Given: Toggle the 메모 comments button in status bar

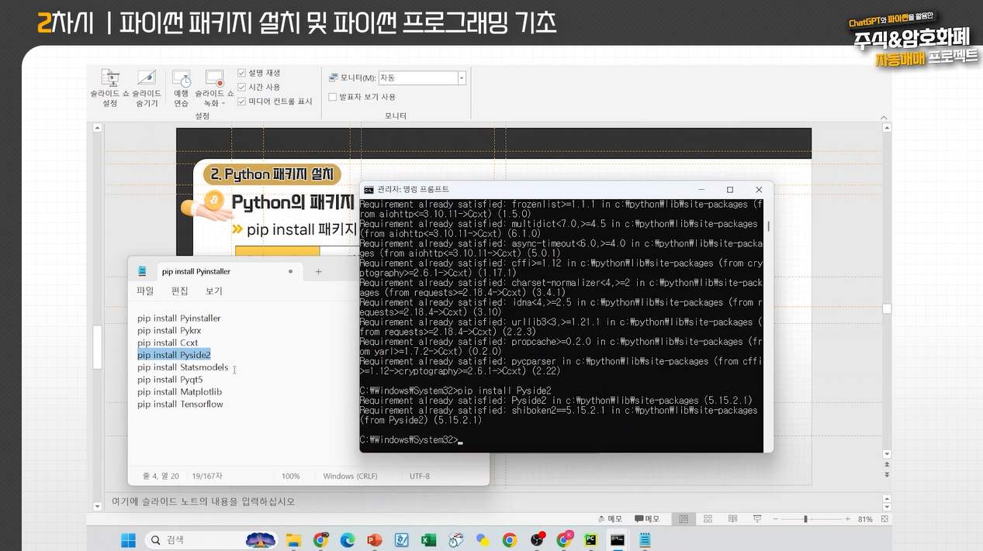Looking at the screenshot, I should coord(647,519).
